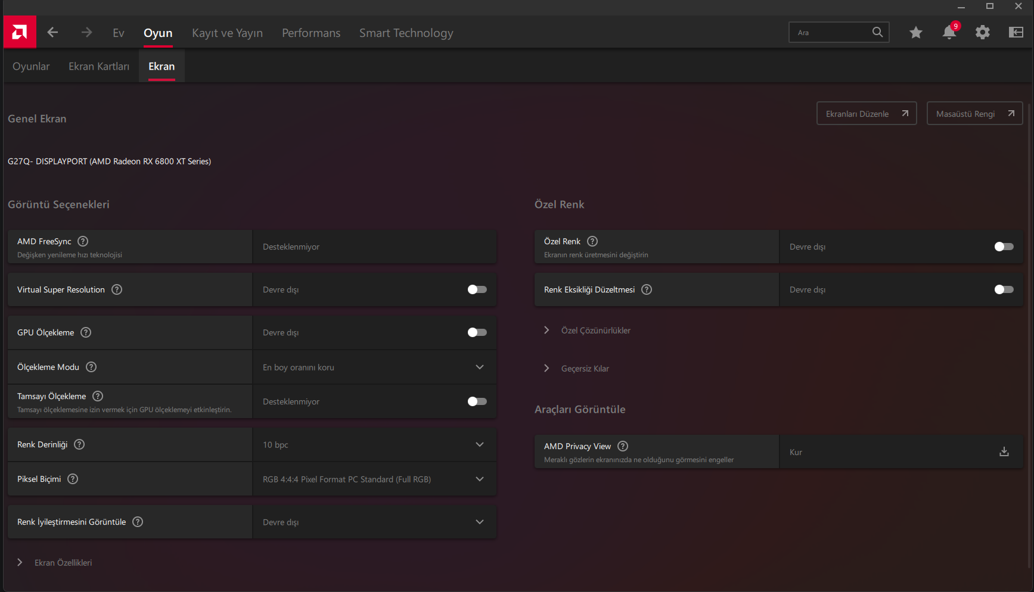Viewport: 1034px width, 592px height.
Task: Show help for Ölçekleme Modu
Action: click(x=91, y=367)
